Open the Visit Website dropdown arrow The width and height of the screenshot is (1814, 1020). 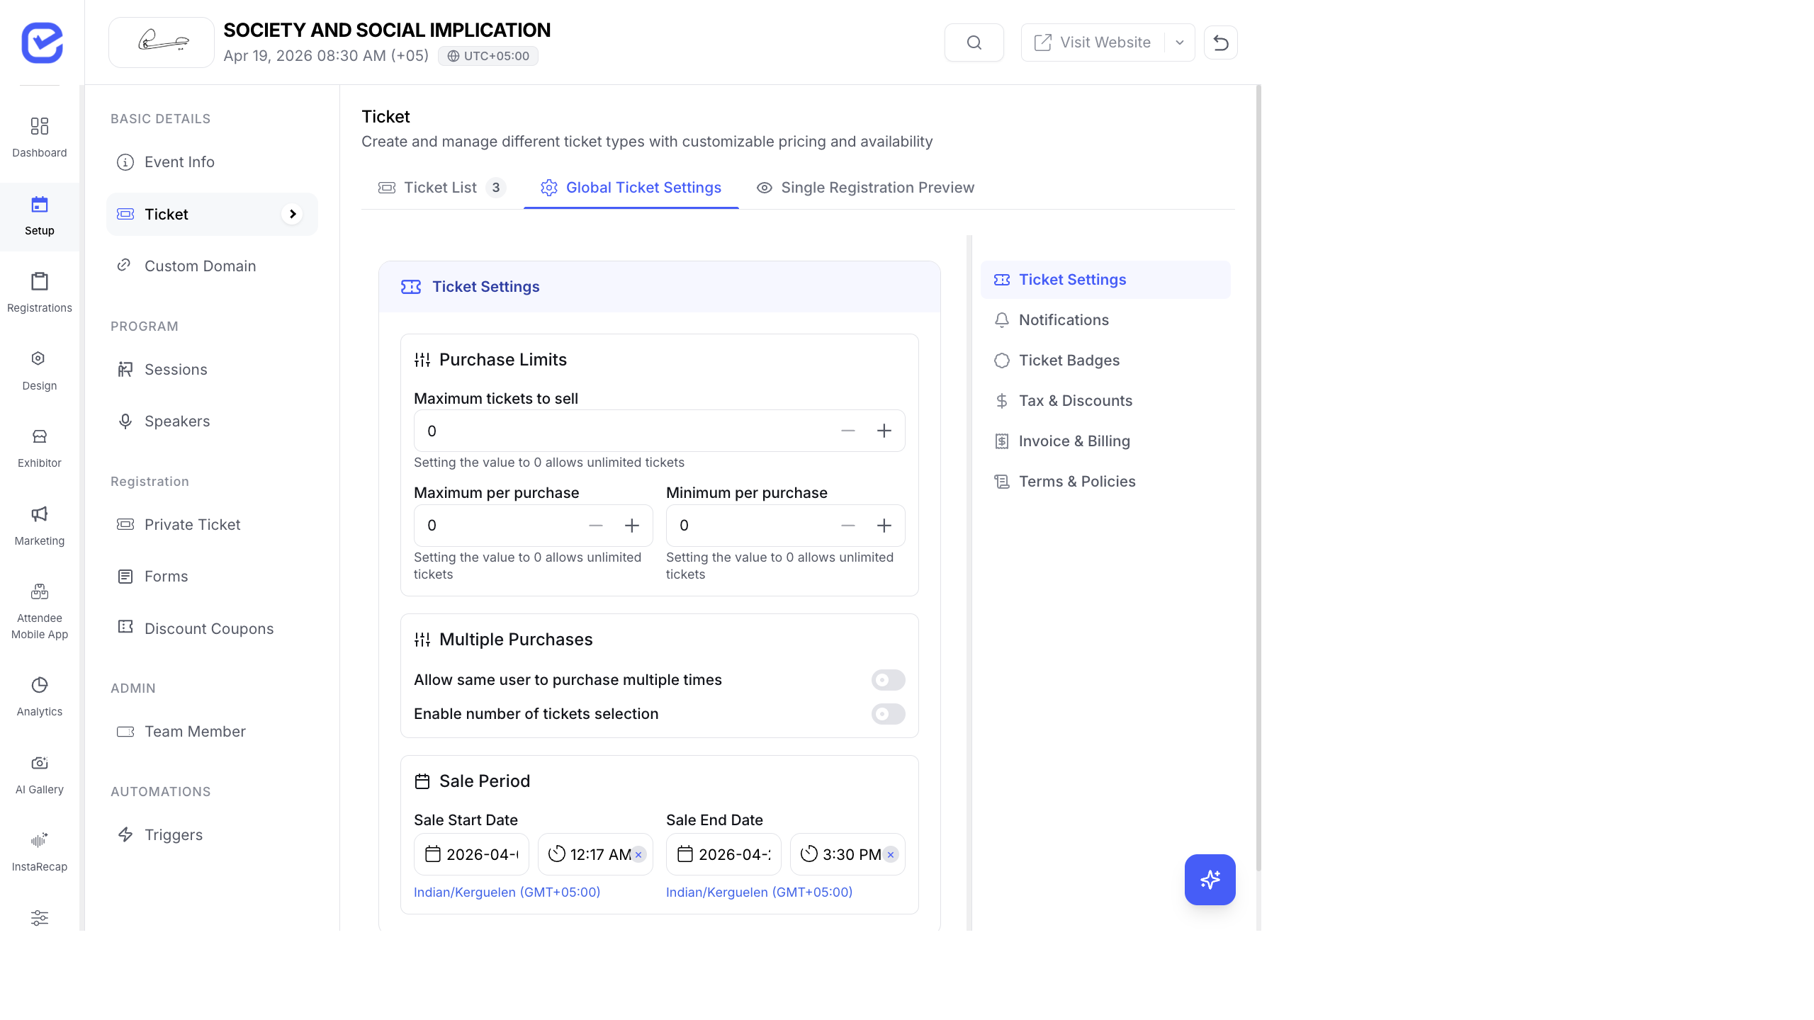coord(1178,42)
